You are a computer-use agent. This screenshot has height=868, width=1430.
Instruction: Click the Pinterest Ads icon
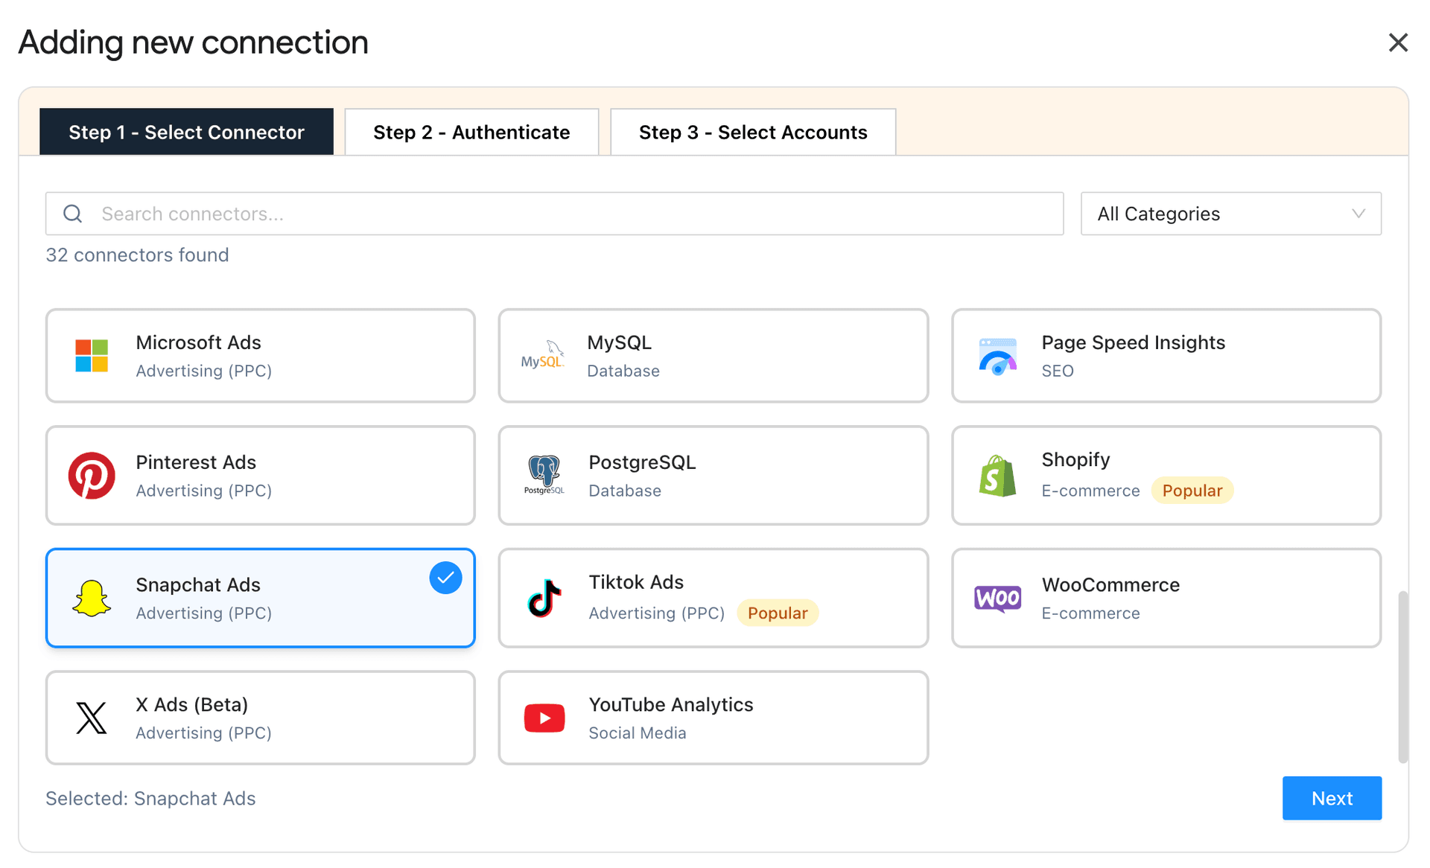click(91, 476)
